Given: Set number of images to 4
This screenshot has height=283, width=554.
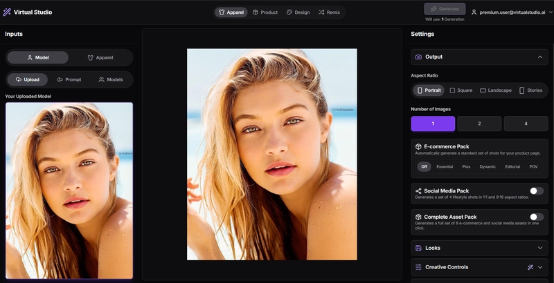Looking at the screenshot, I should (x=526, y=124).
